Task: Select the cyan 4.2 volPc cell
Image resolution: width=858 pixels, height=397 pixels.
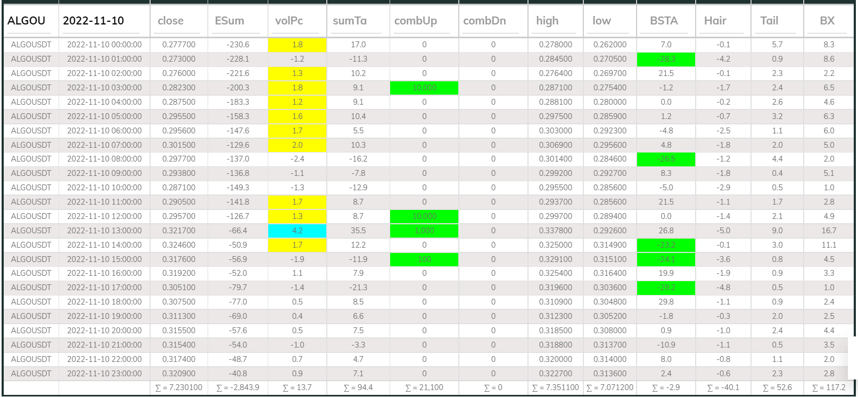Action: coord(297,231)
